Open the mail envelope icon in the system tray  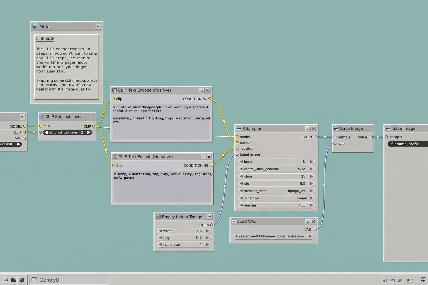tap(392, 280)
